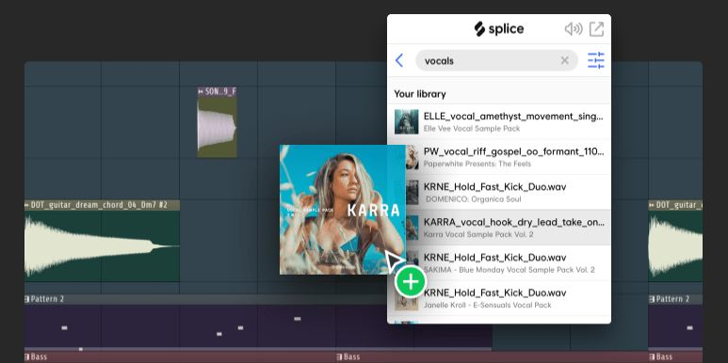Select PW_vocal_riff_gospel_oo_formant sample
Image resolution: width=728 pixels, height=363 pixels.
click(499, 157)
